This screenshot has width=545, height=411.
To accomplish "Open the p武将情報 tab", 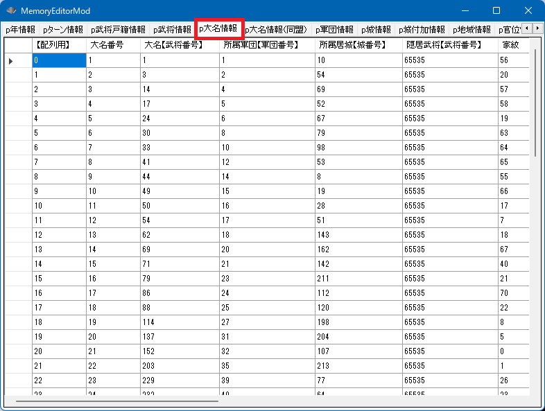I will [x=172, y=30].
